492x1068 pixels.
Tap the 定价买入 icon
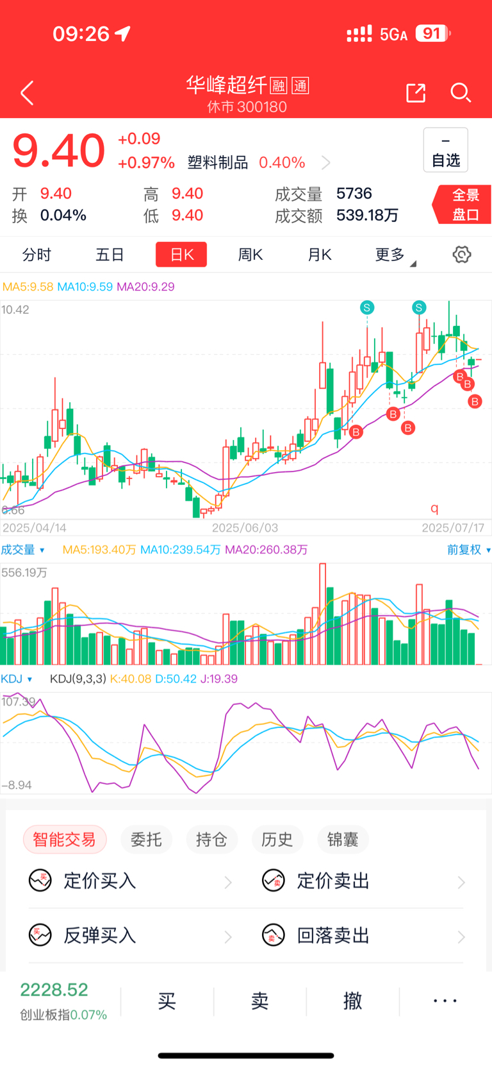tap(40, 881)
